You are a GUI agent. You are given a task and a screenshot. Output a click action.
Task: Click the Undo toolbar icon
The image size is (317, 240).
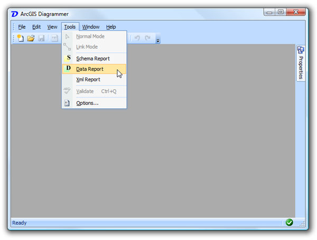tap(137, 38)
